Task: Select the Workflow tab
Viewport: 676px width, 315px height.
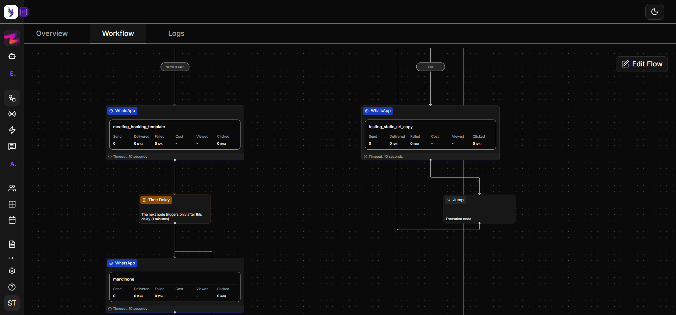Action: coord(118,33)
